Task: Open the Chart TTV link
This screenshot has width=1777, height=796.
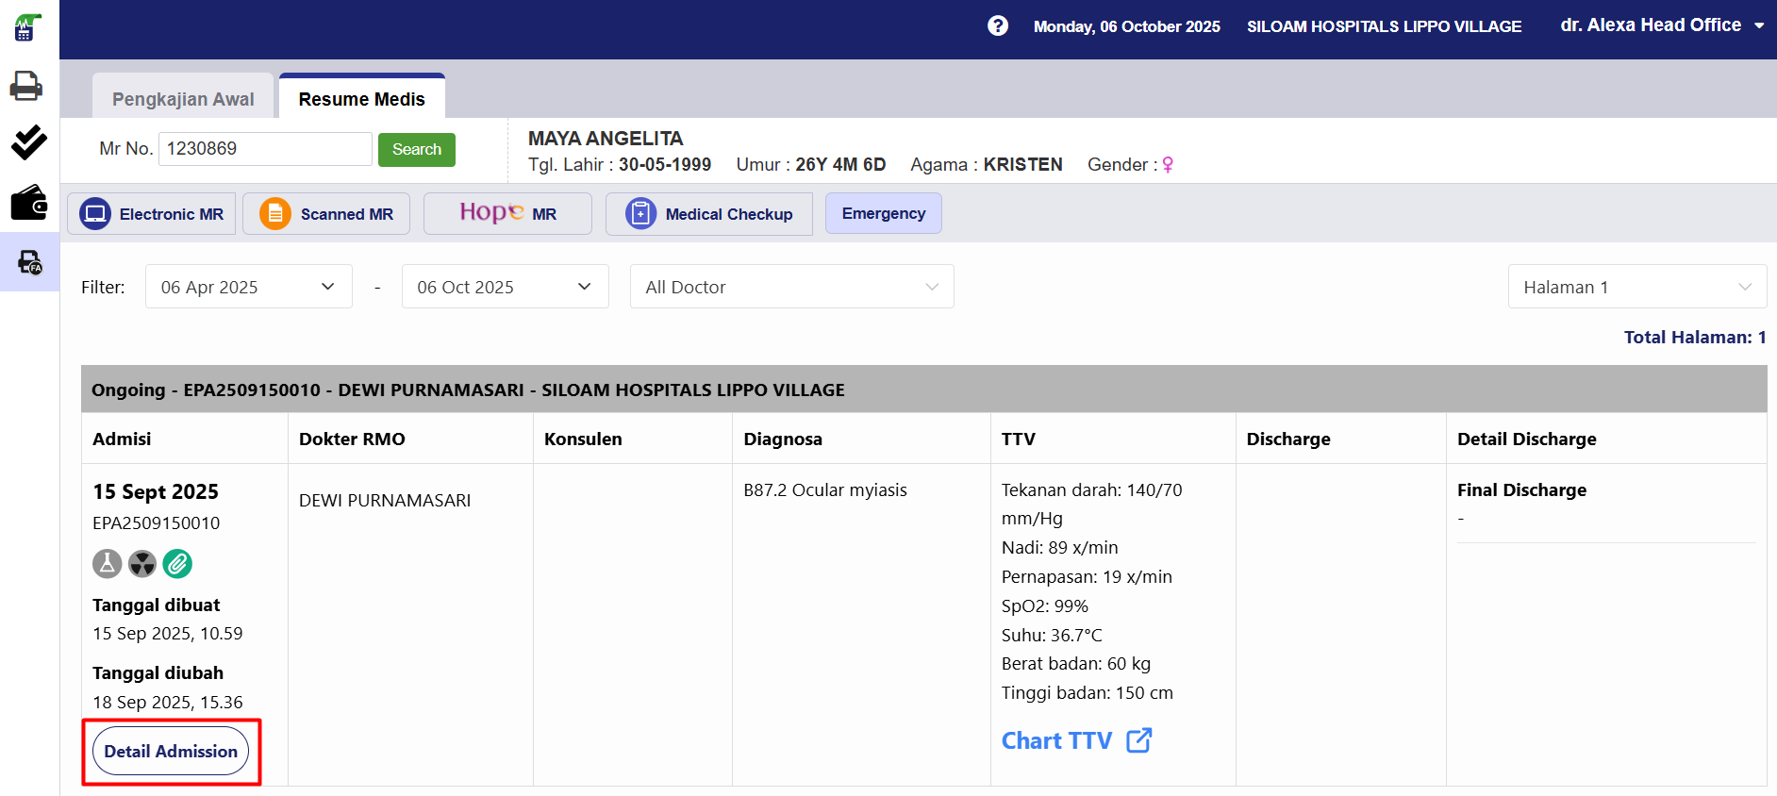Action: [1076, 741]
